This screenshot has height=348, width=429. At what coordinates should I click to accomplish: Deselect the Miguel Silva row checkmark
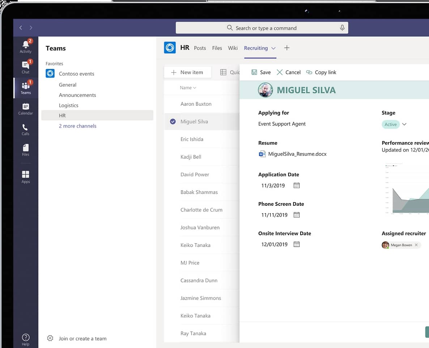tap(173, 122)
